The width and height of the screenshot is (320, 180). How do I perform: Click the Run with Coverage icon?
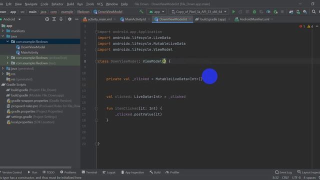coord(261,12)
